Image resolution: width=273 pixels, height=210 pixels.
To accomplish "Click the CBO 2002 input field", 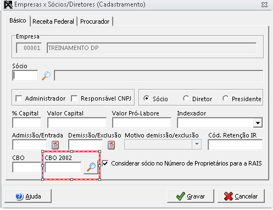I will pos(63,167).
